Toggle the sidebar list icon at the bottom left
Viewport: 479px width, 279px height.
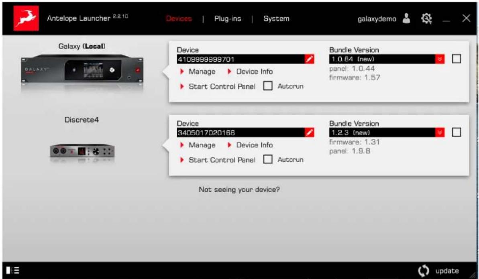pyautogui.click(x=12, y=271)
